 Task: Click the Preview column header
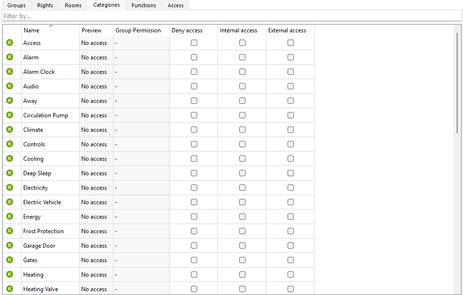point(92,30)
